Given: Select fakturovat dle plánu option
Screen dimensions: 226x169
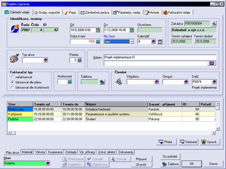Looking at the screenshot, I should 12,82.
